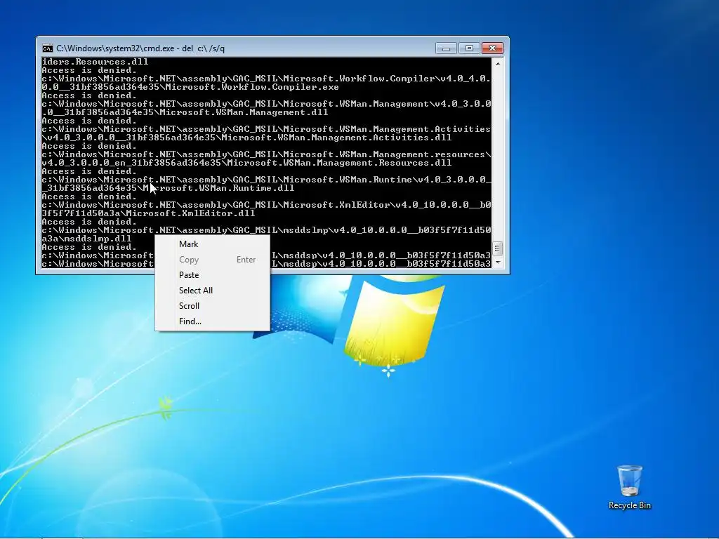Screen dimensions: 719x539
Task: Click the title text 'C:\Windows\system32\cmd.exe - del c:\ /s/q'
Action: [140, 48]
